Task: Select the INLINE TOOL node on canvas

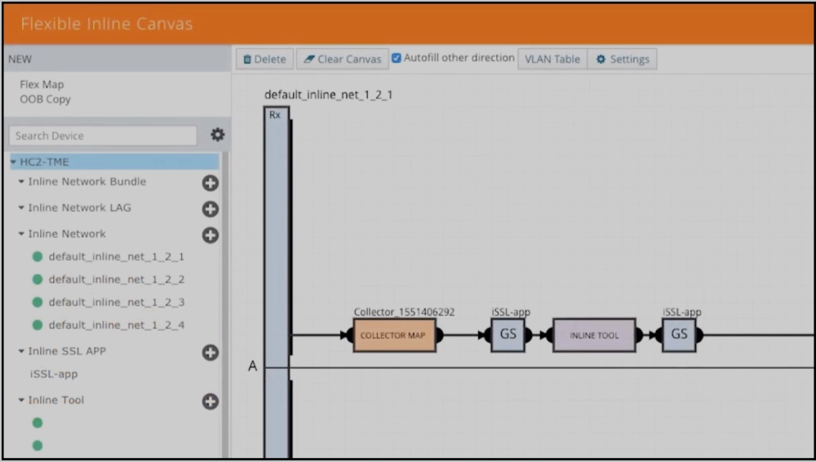Action: tap(594, 335)
